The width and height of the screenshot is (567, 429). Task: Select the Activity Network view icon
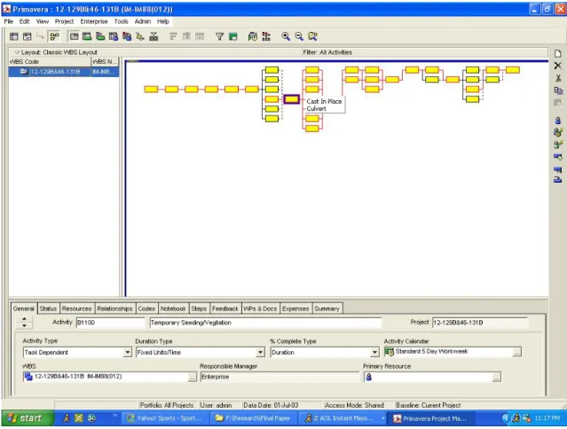(54, 36)
